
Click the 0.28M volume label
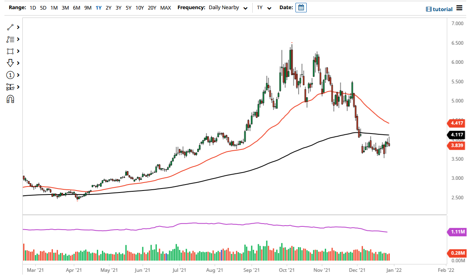click(x=457, y=253)
